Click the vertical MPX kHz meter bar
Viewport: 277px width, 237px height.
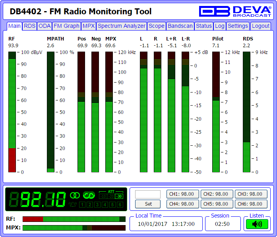(109, 112)
